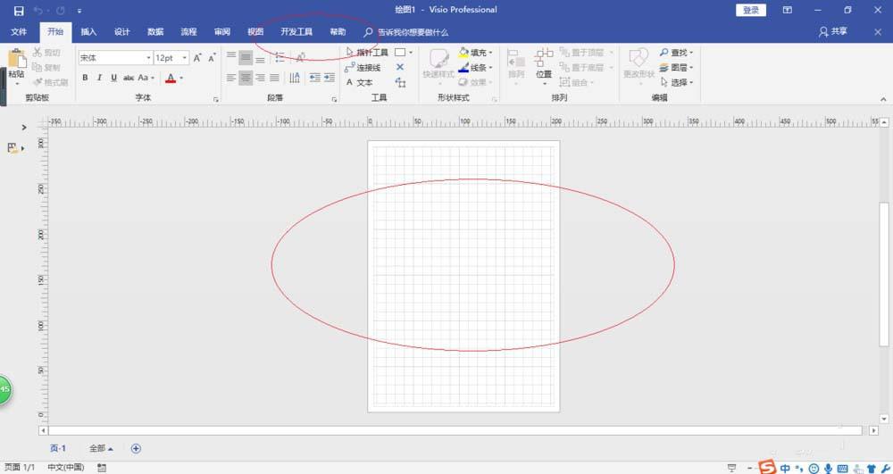Viewport: 893px width, 474px height.
Task: Click the macro record status bar icon
Action: point(102,467)
